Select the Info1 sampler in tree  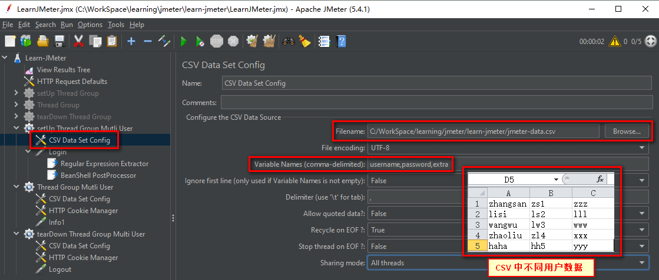(x=57, y=222)
